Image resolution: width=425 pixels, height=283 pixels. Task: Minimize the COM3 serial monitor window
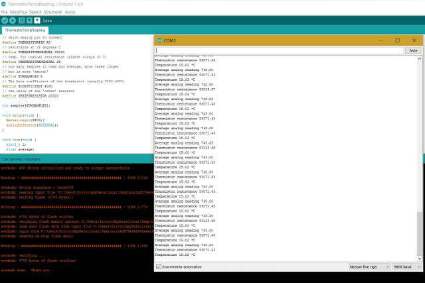point(381,40)
